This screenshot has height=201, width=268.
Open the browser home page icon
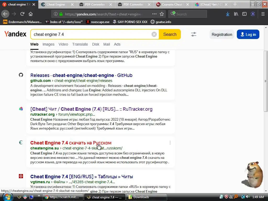point(31,14)
